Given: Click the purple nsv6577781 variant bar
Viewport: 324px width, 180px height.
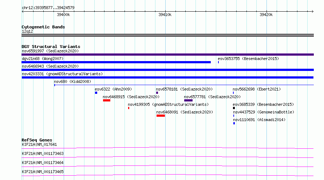Looking at the screenshot, I should coord(188,100).
